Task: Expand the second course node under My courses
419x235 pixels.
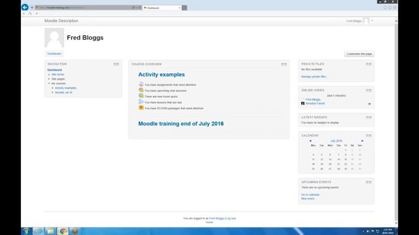Action: (x=52, y=93)
